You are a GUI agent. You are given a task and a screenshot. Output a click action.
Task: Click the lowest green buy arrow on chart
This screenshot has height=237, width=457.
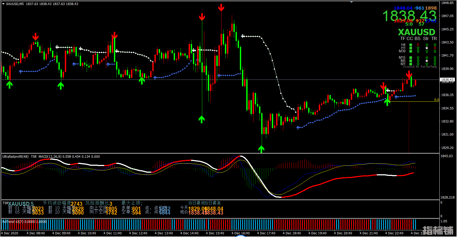pos(261,149)
